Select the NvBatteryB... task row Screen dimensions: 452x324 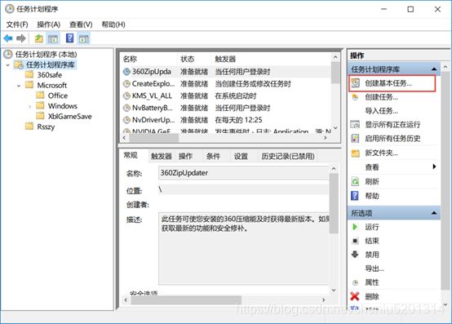(226, 108)
